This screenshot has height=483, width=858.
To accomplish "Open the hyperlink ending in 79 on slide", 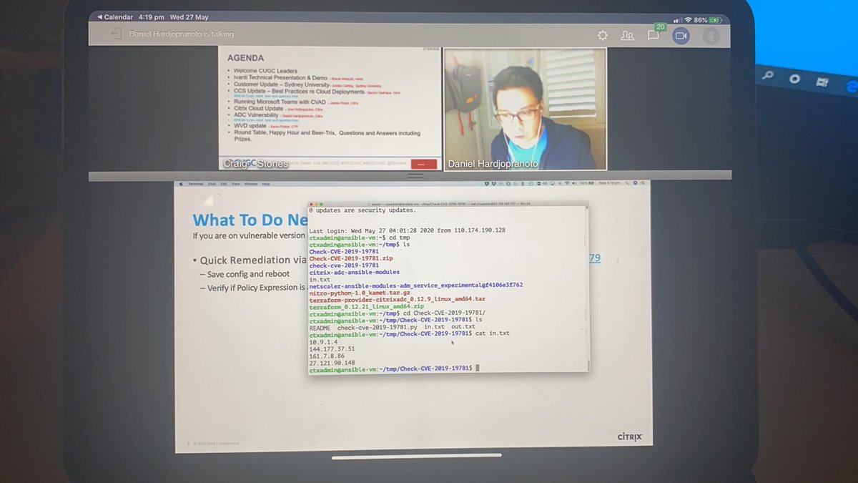I will (595, 258).
